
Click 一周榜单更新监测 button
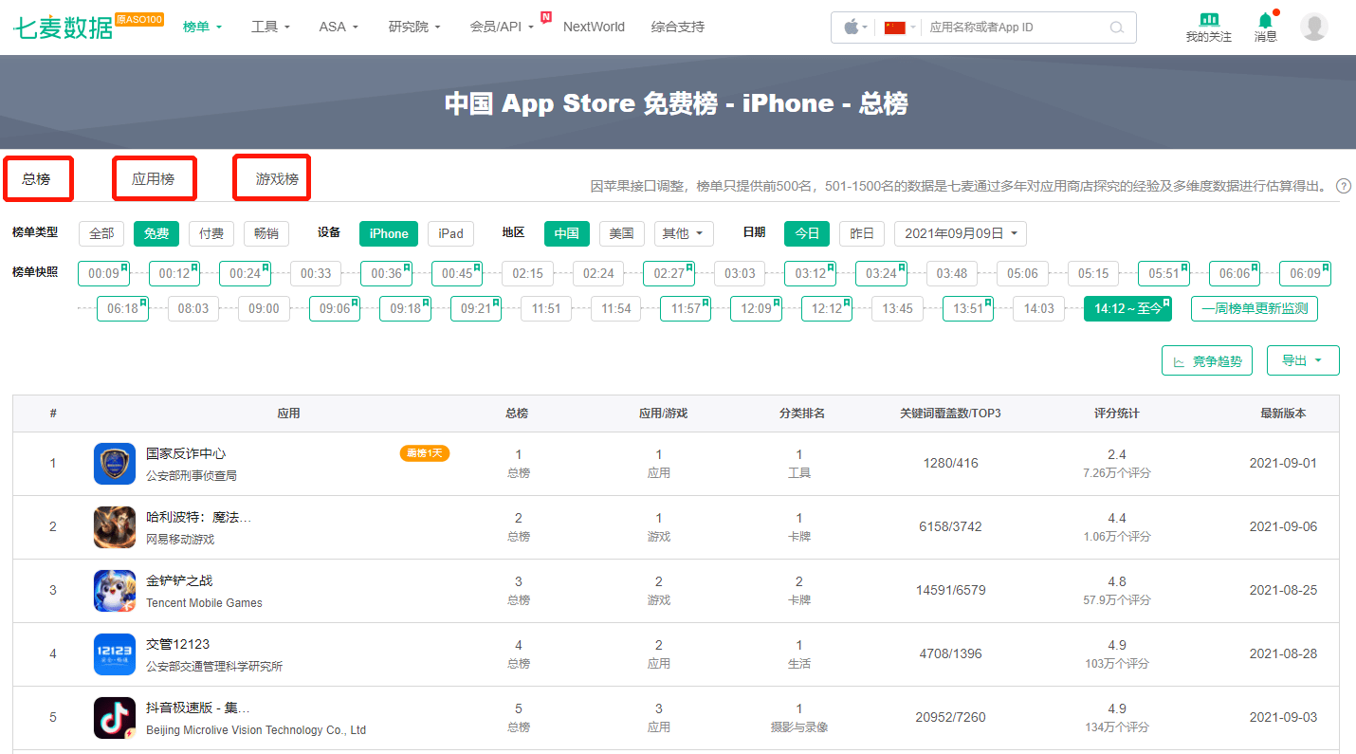click(x=1255, y=309)
